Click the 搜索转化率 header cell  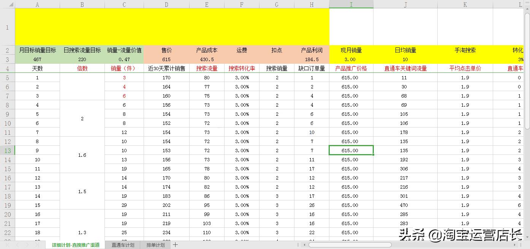point(242,69)
